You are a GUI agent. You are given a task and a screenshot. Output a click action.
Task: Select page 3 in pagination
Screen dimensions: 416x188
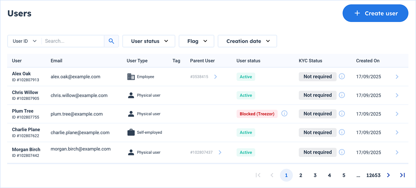(315, 175)
